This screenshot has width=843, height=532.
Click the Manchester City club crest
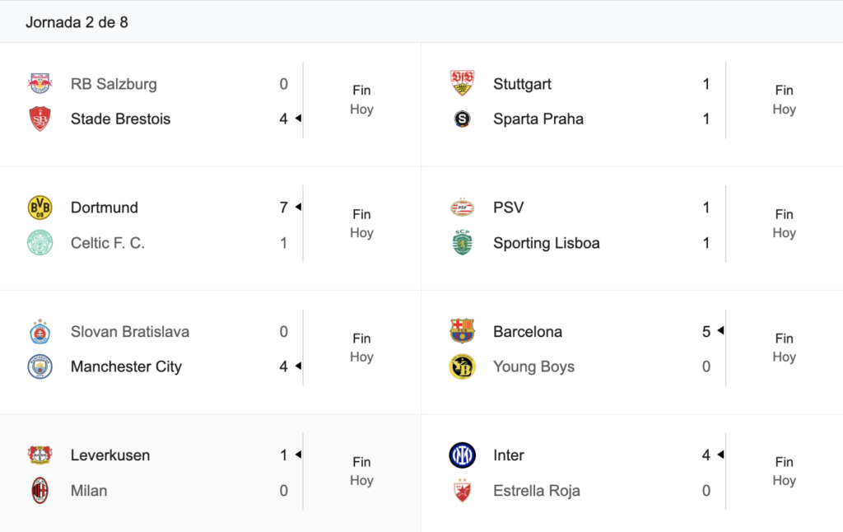point(40,366)
